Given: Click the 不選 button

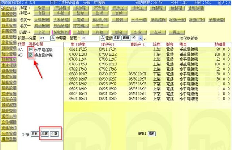Looking at the screenshot, I should [54, 133].
